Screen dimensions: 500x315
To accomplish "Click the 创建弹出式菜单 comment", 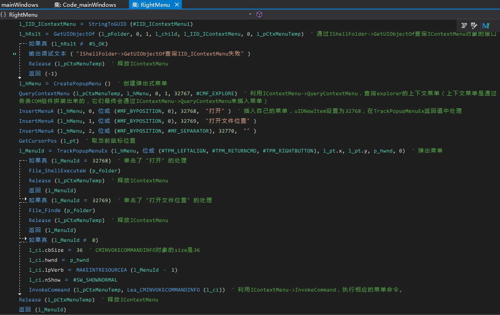I will pos(145,83).
